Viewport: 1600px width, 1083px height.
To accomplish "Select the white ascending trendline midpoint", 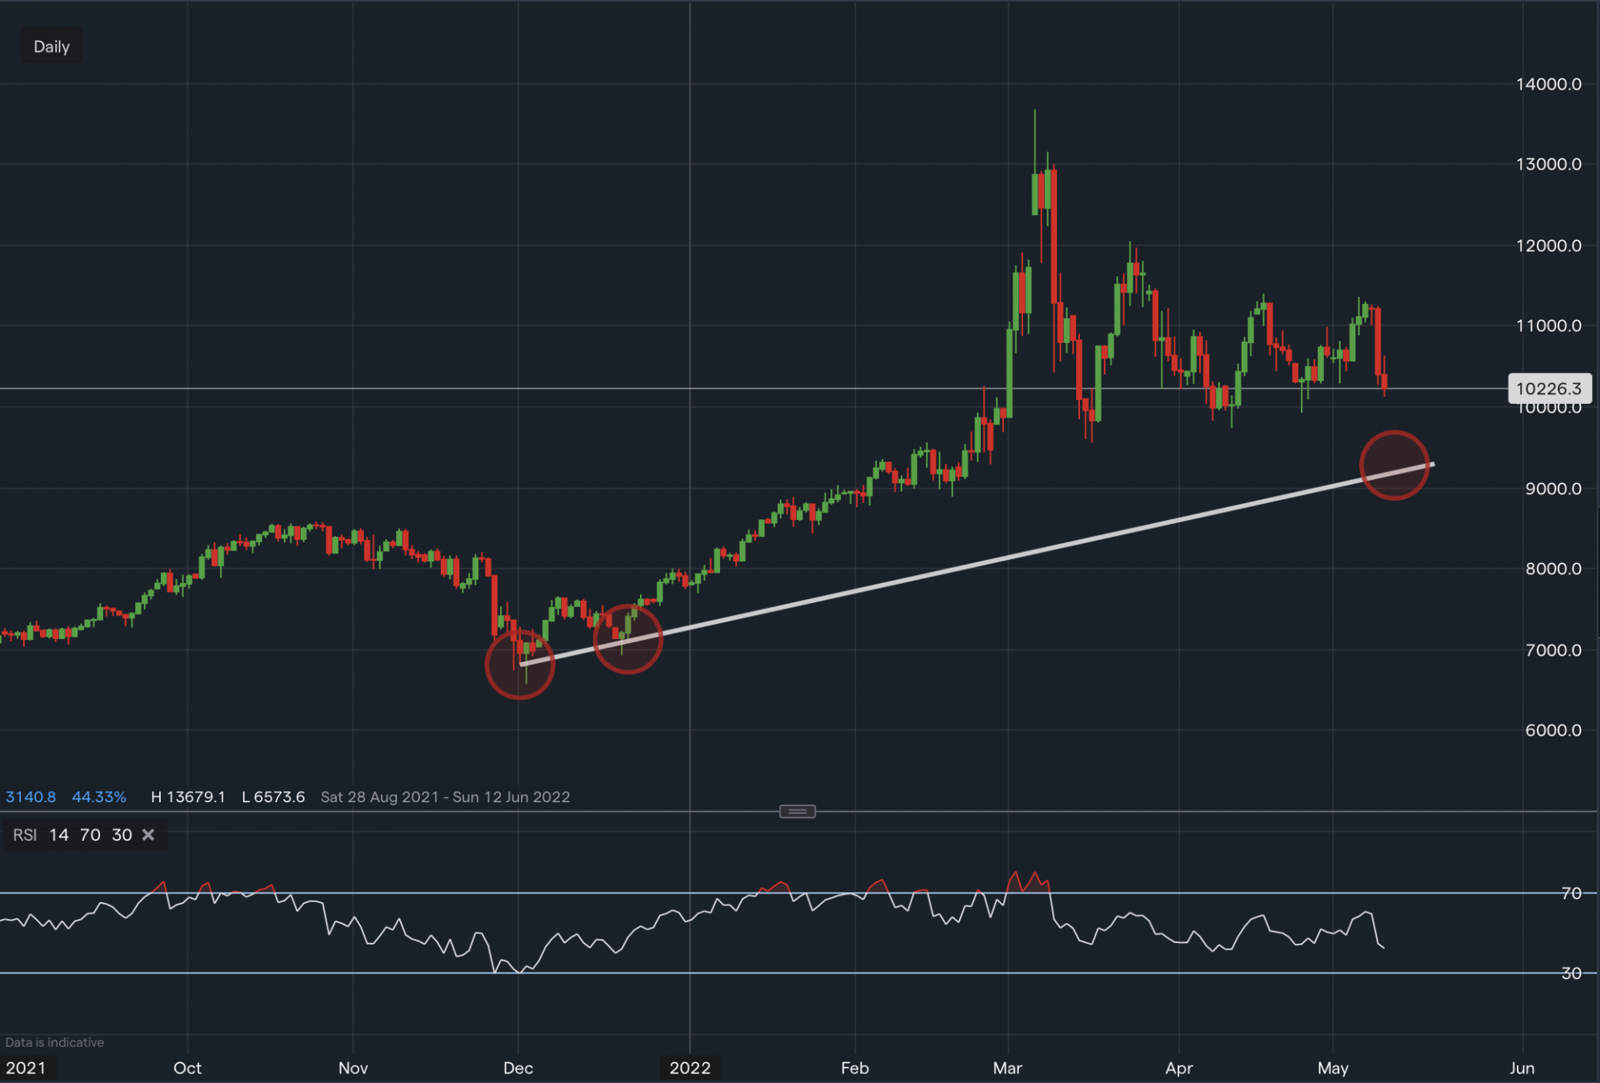I will (976, 563).
